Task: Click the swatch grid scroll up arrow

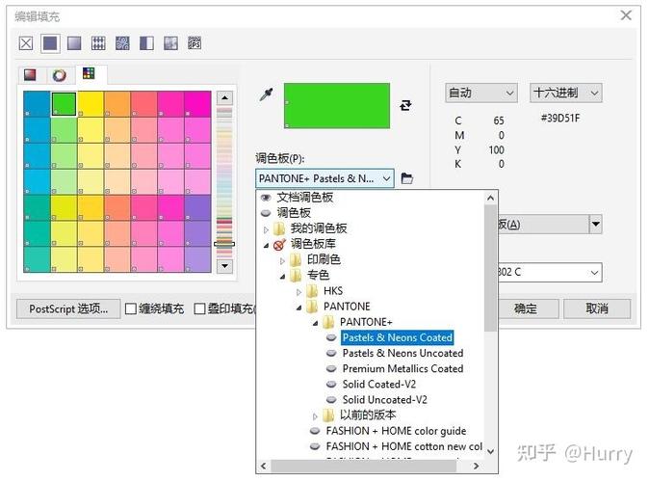Action: point(224,98)
